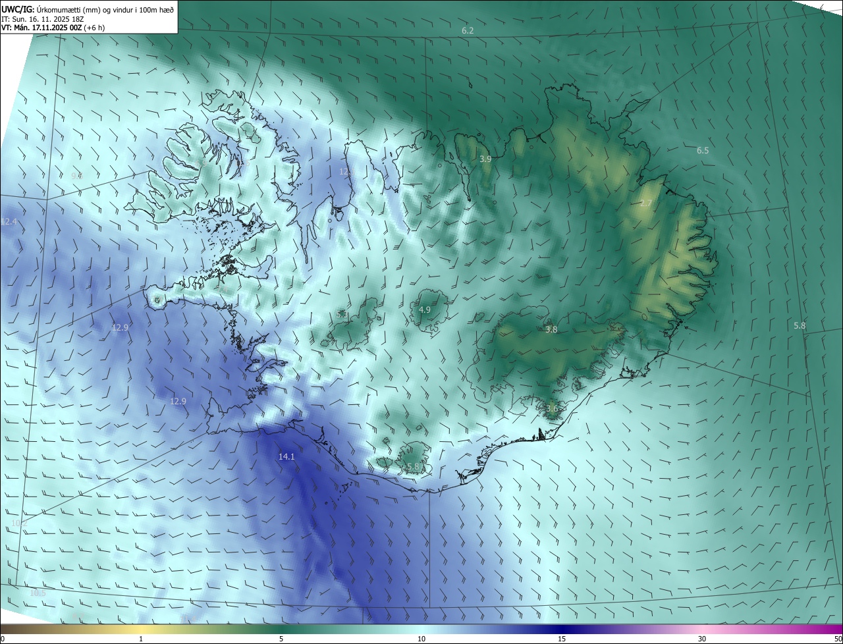Click the 5.3 value label
843x644 pixels.
point(342,315)
